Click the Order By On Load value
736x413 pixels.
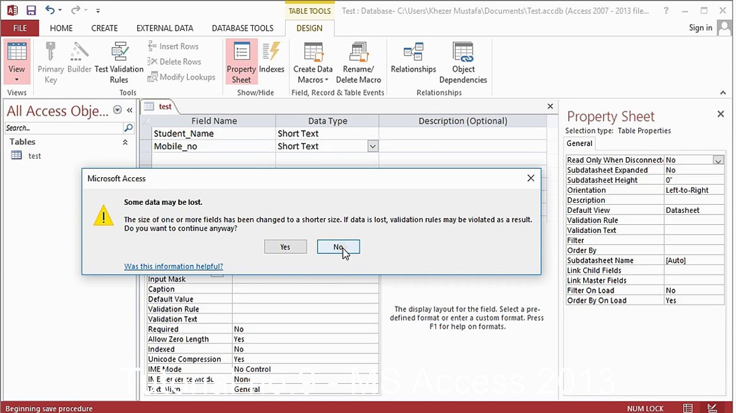[694, 301]
